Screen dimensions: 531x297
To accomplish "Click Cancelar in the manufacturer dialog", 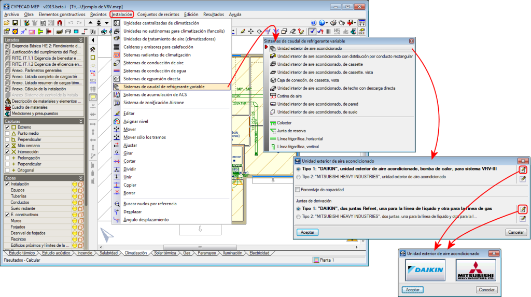I will (486, 290).
